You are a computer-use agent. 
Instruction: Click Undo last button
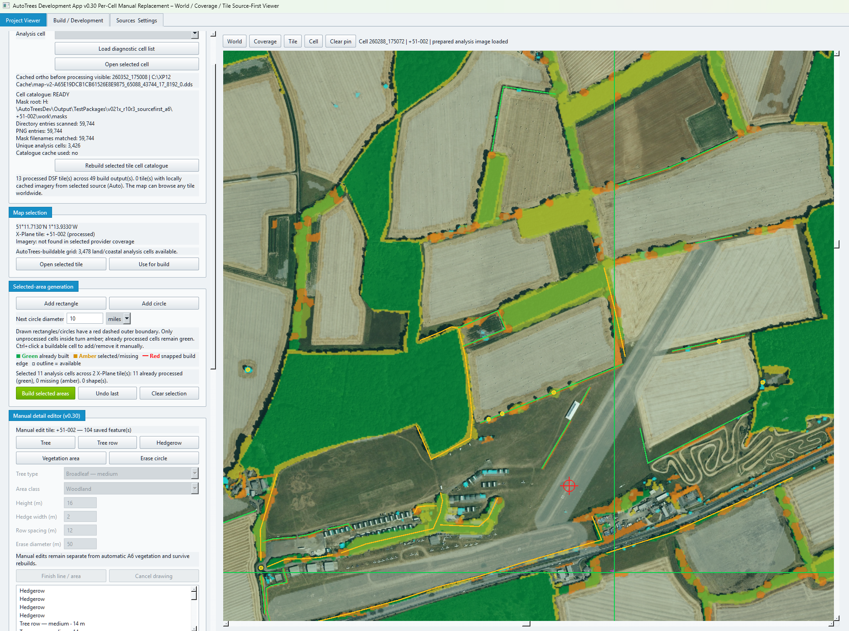click(x=107, y=394)
